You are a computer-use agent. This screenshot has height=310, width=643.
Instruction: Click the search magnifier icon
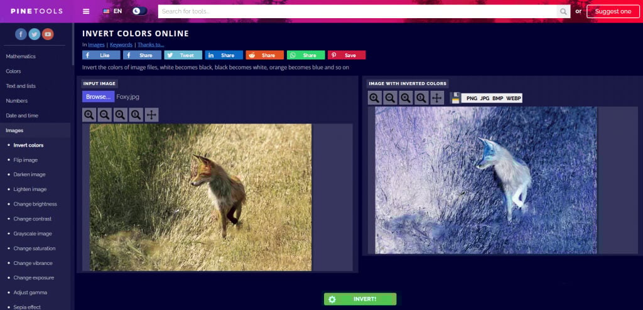click(x=563, y=11)
